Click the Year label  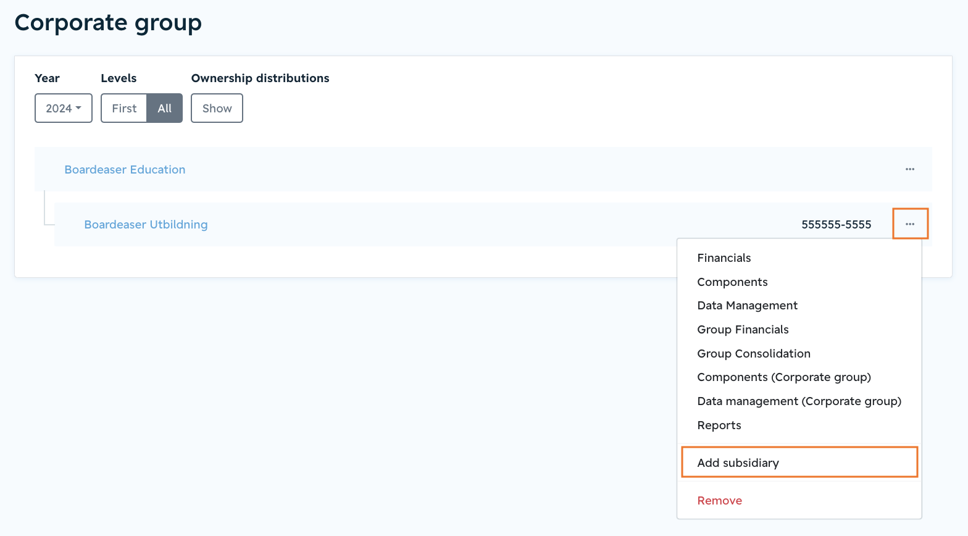pos(47,78)
